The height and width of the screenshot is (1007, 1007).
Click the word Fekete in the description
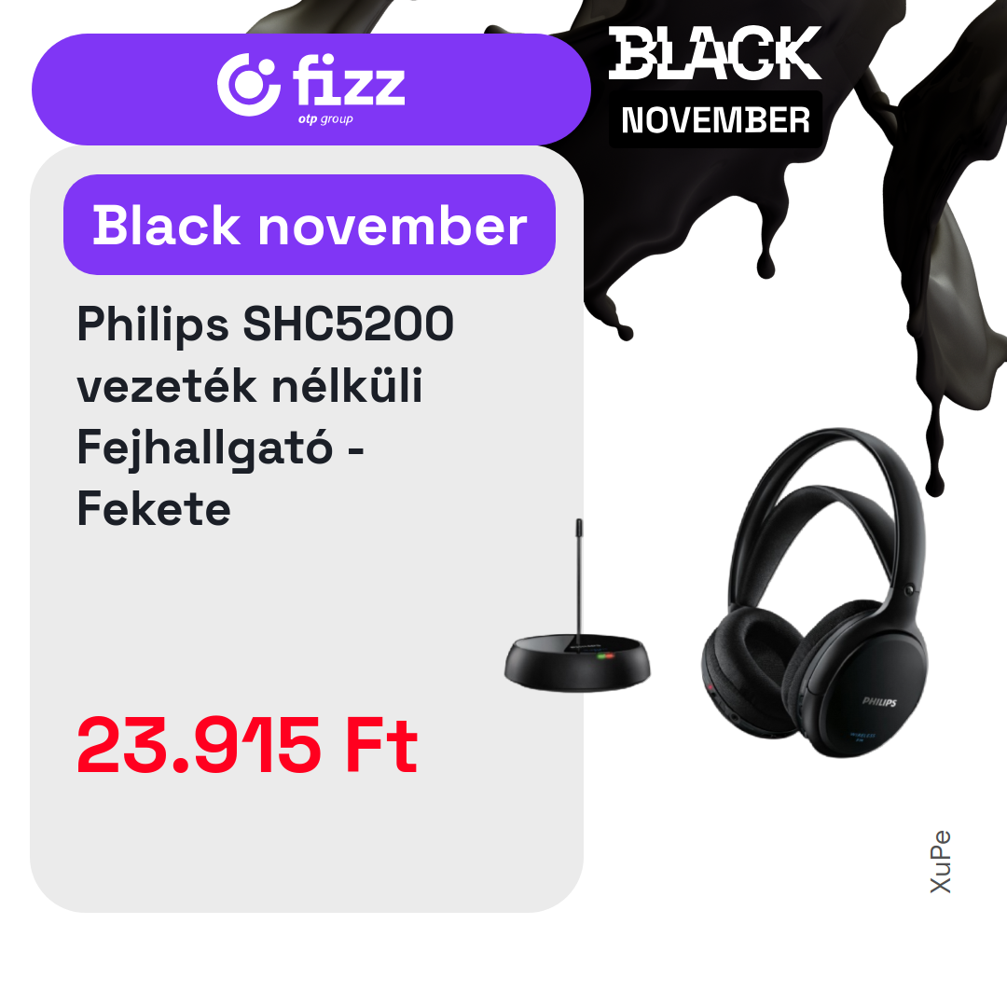click(x=154, y=509)
